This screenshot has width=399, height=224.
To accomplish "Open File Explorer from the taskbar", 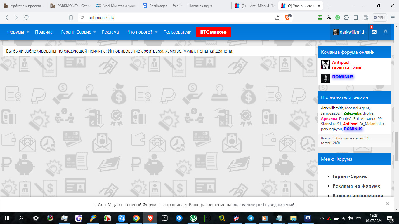I will [293, 218].
